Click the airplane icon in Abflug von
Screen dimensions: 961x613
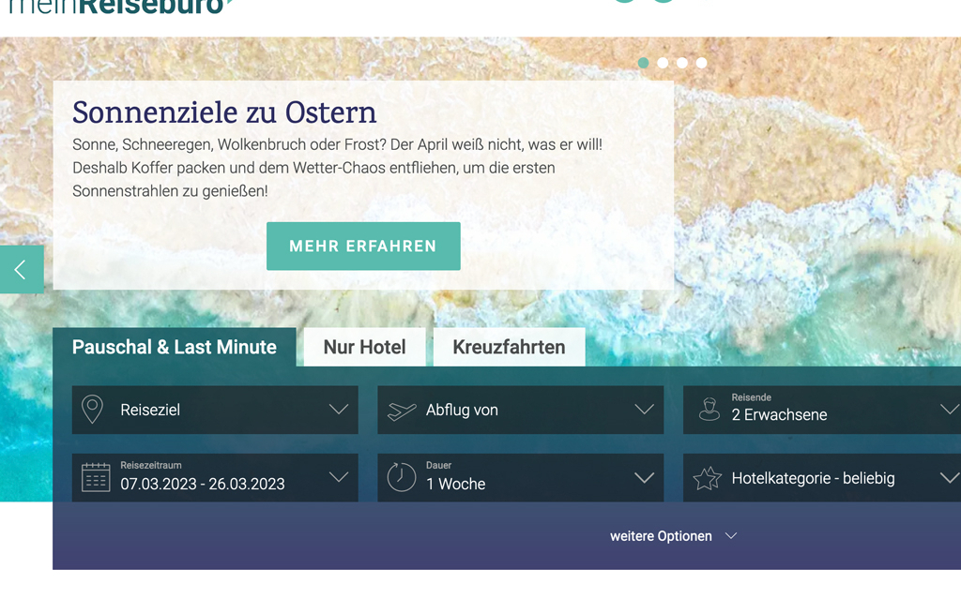(402, 411)
